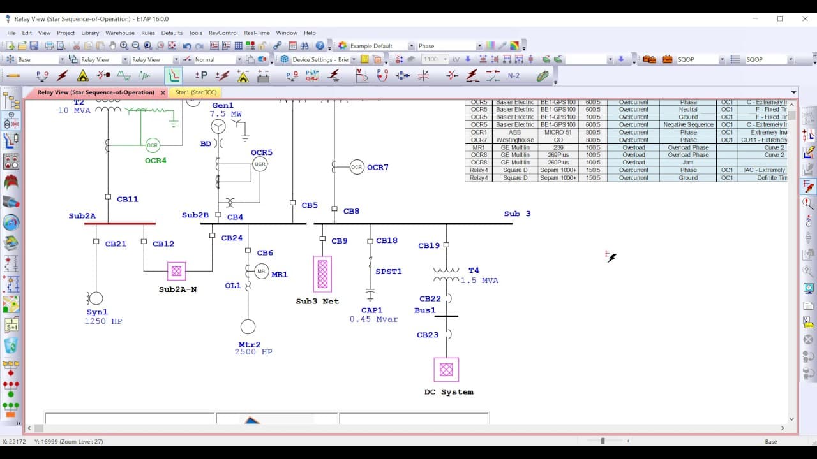
Task: Open the Device Settings - Brief dropdown
Action: pos(354,59)
